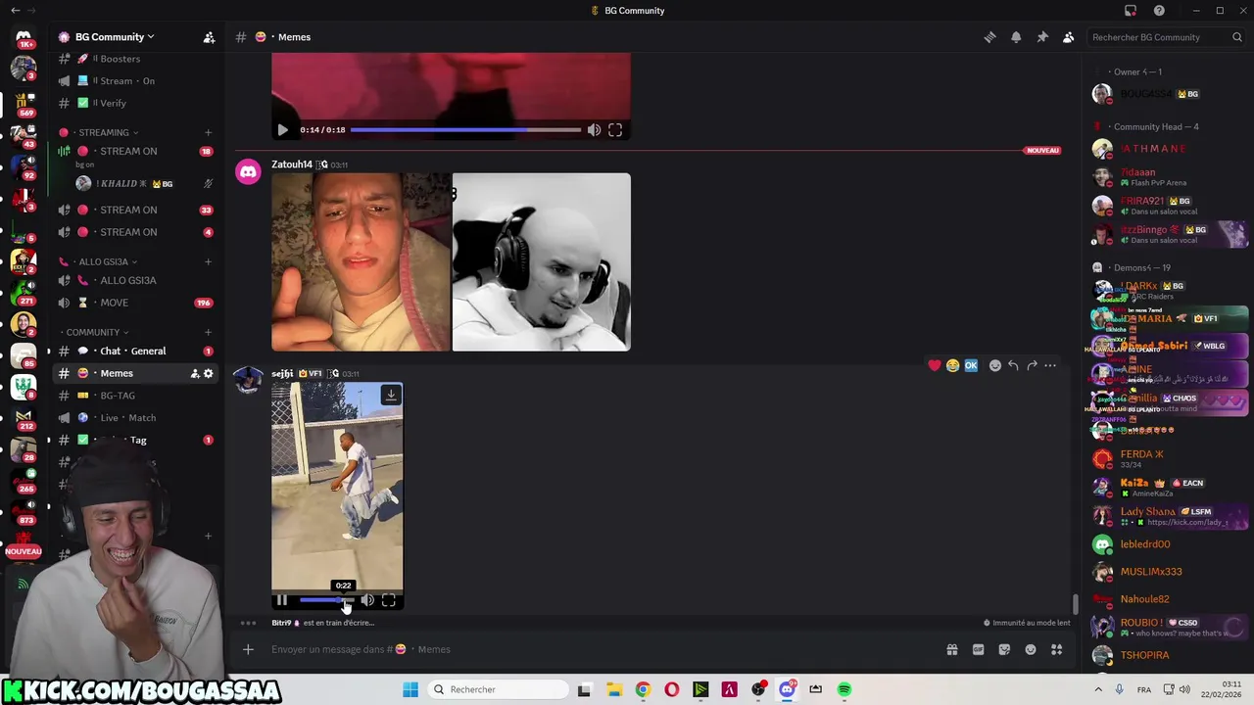Open BG Community server dropdown menu
The width and height of the screenshot is (1254, 705).
tap(115, 37)
